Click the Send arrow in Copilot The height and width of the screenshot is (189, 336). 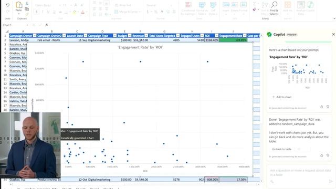click(x=331, y=181)
